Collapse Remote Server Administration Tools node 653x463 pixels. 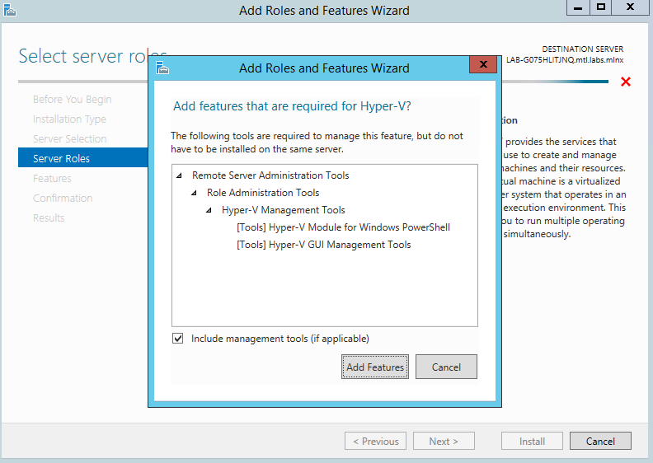[x=179, y=175]
